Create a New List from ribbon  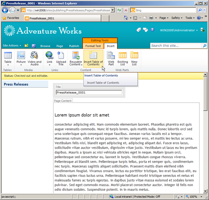click(x=134, y=55)
